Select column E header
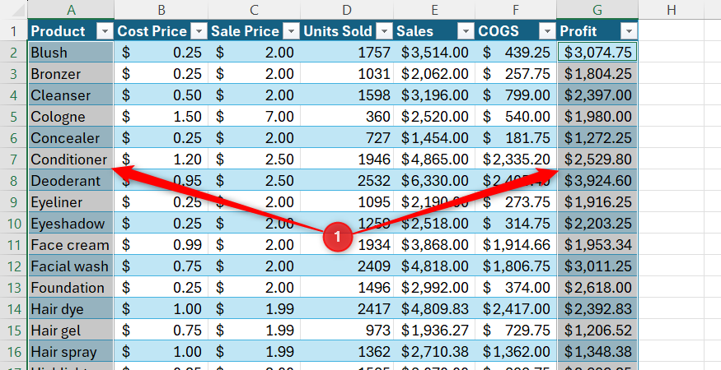The height and width of the screenshot is (370, 721). (434, 10)
